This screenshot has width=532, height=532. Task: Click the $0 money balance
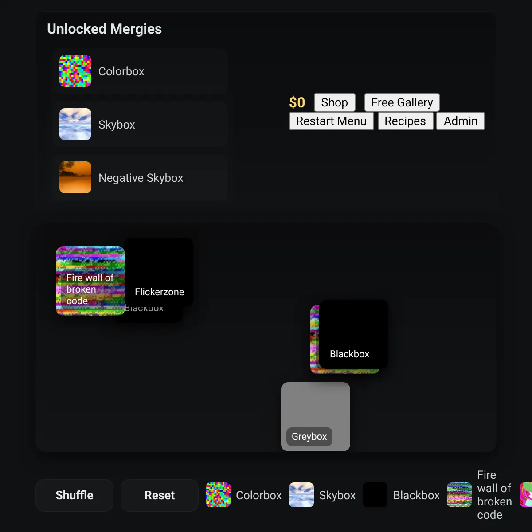tap(297, 102)
